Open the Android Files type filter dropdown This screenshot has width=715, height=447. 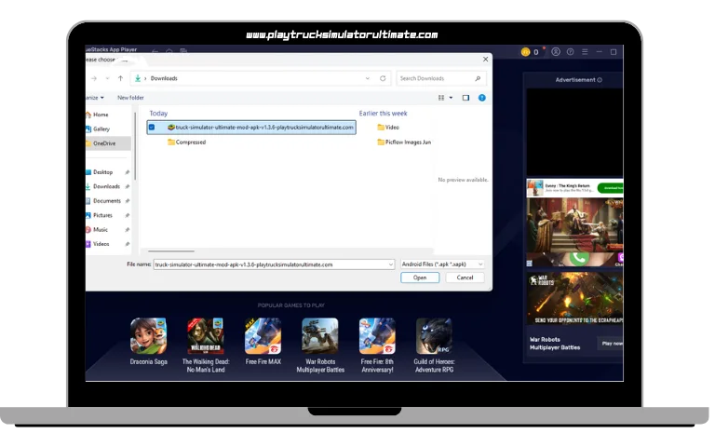point(442,264)
